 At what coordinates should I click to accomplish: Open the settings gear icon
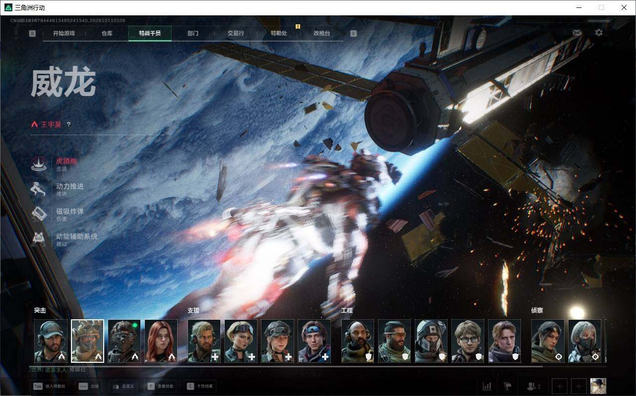(x=599, y=33)
